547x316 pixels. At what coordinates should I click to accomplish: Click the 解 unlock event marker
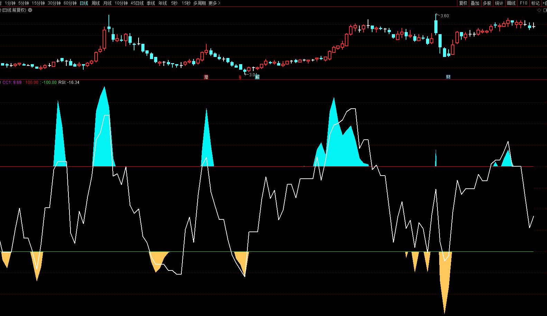[x=257, y=77]
